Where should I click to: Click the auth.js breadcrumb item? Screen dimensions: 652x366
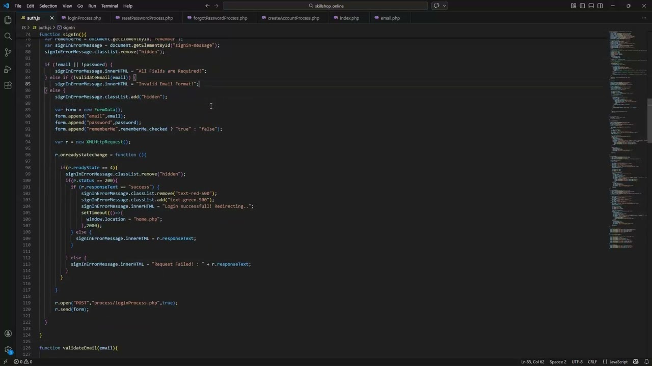coord(42,27)
